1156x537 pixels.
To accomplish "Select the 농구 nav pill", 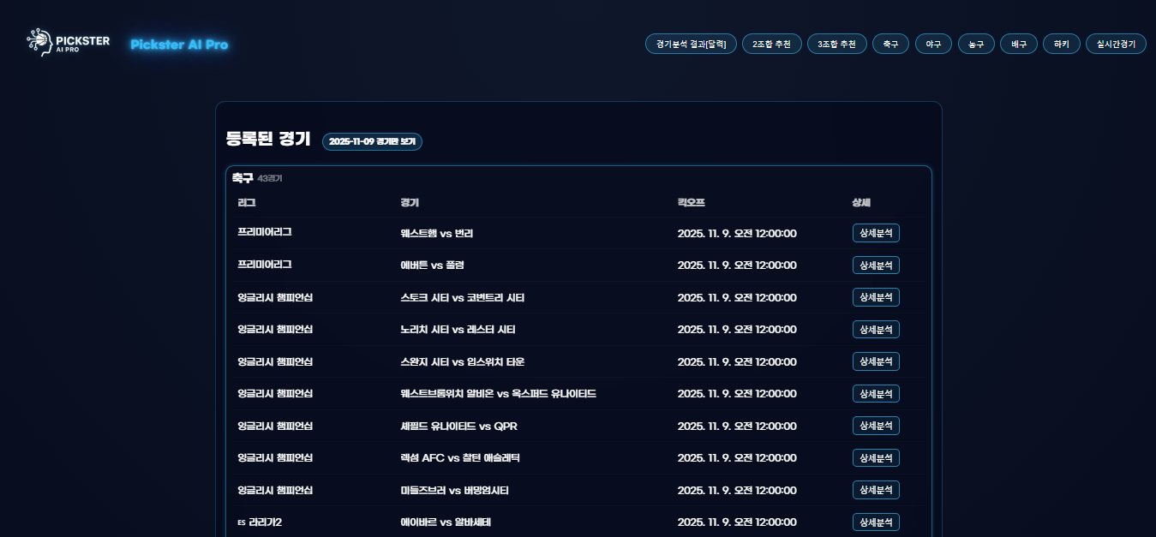I will click(x=976, y=44).
